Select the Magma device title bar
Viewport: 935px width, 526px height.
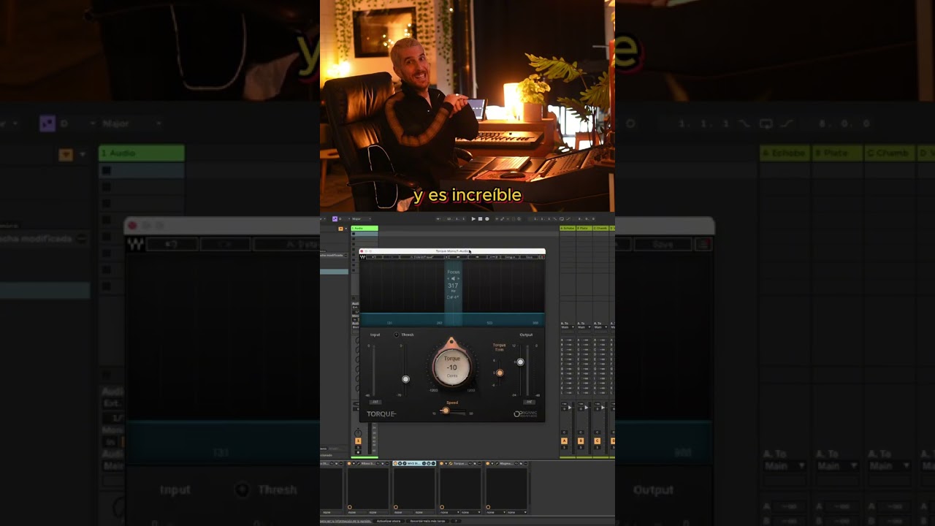pos(505,463)
